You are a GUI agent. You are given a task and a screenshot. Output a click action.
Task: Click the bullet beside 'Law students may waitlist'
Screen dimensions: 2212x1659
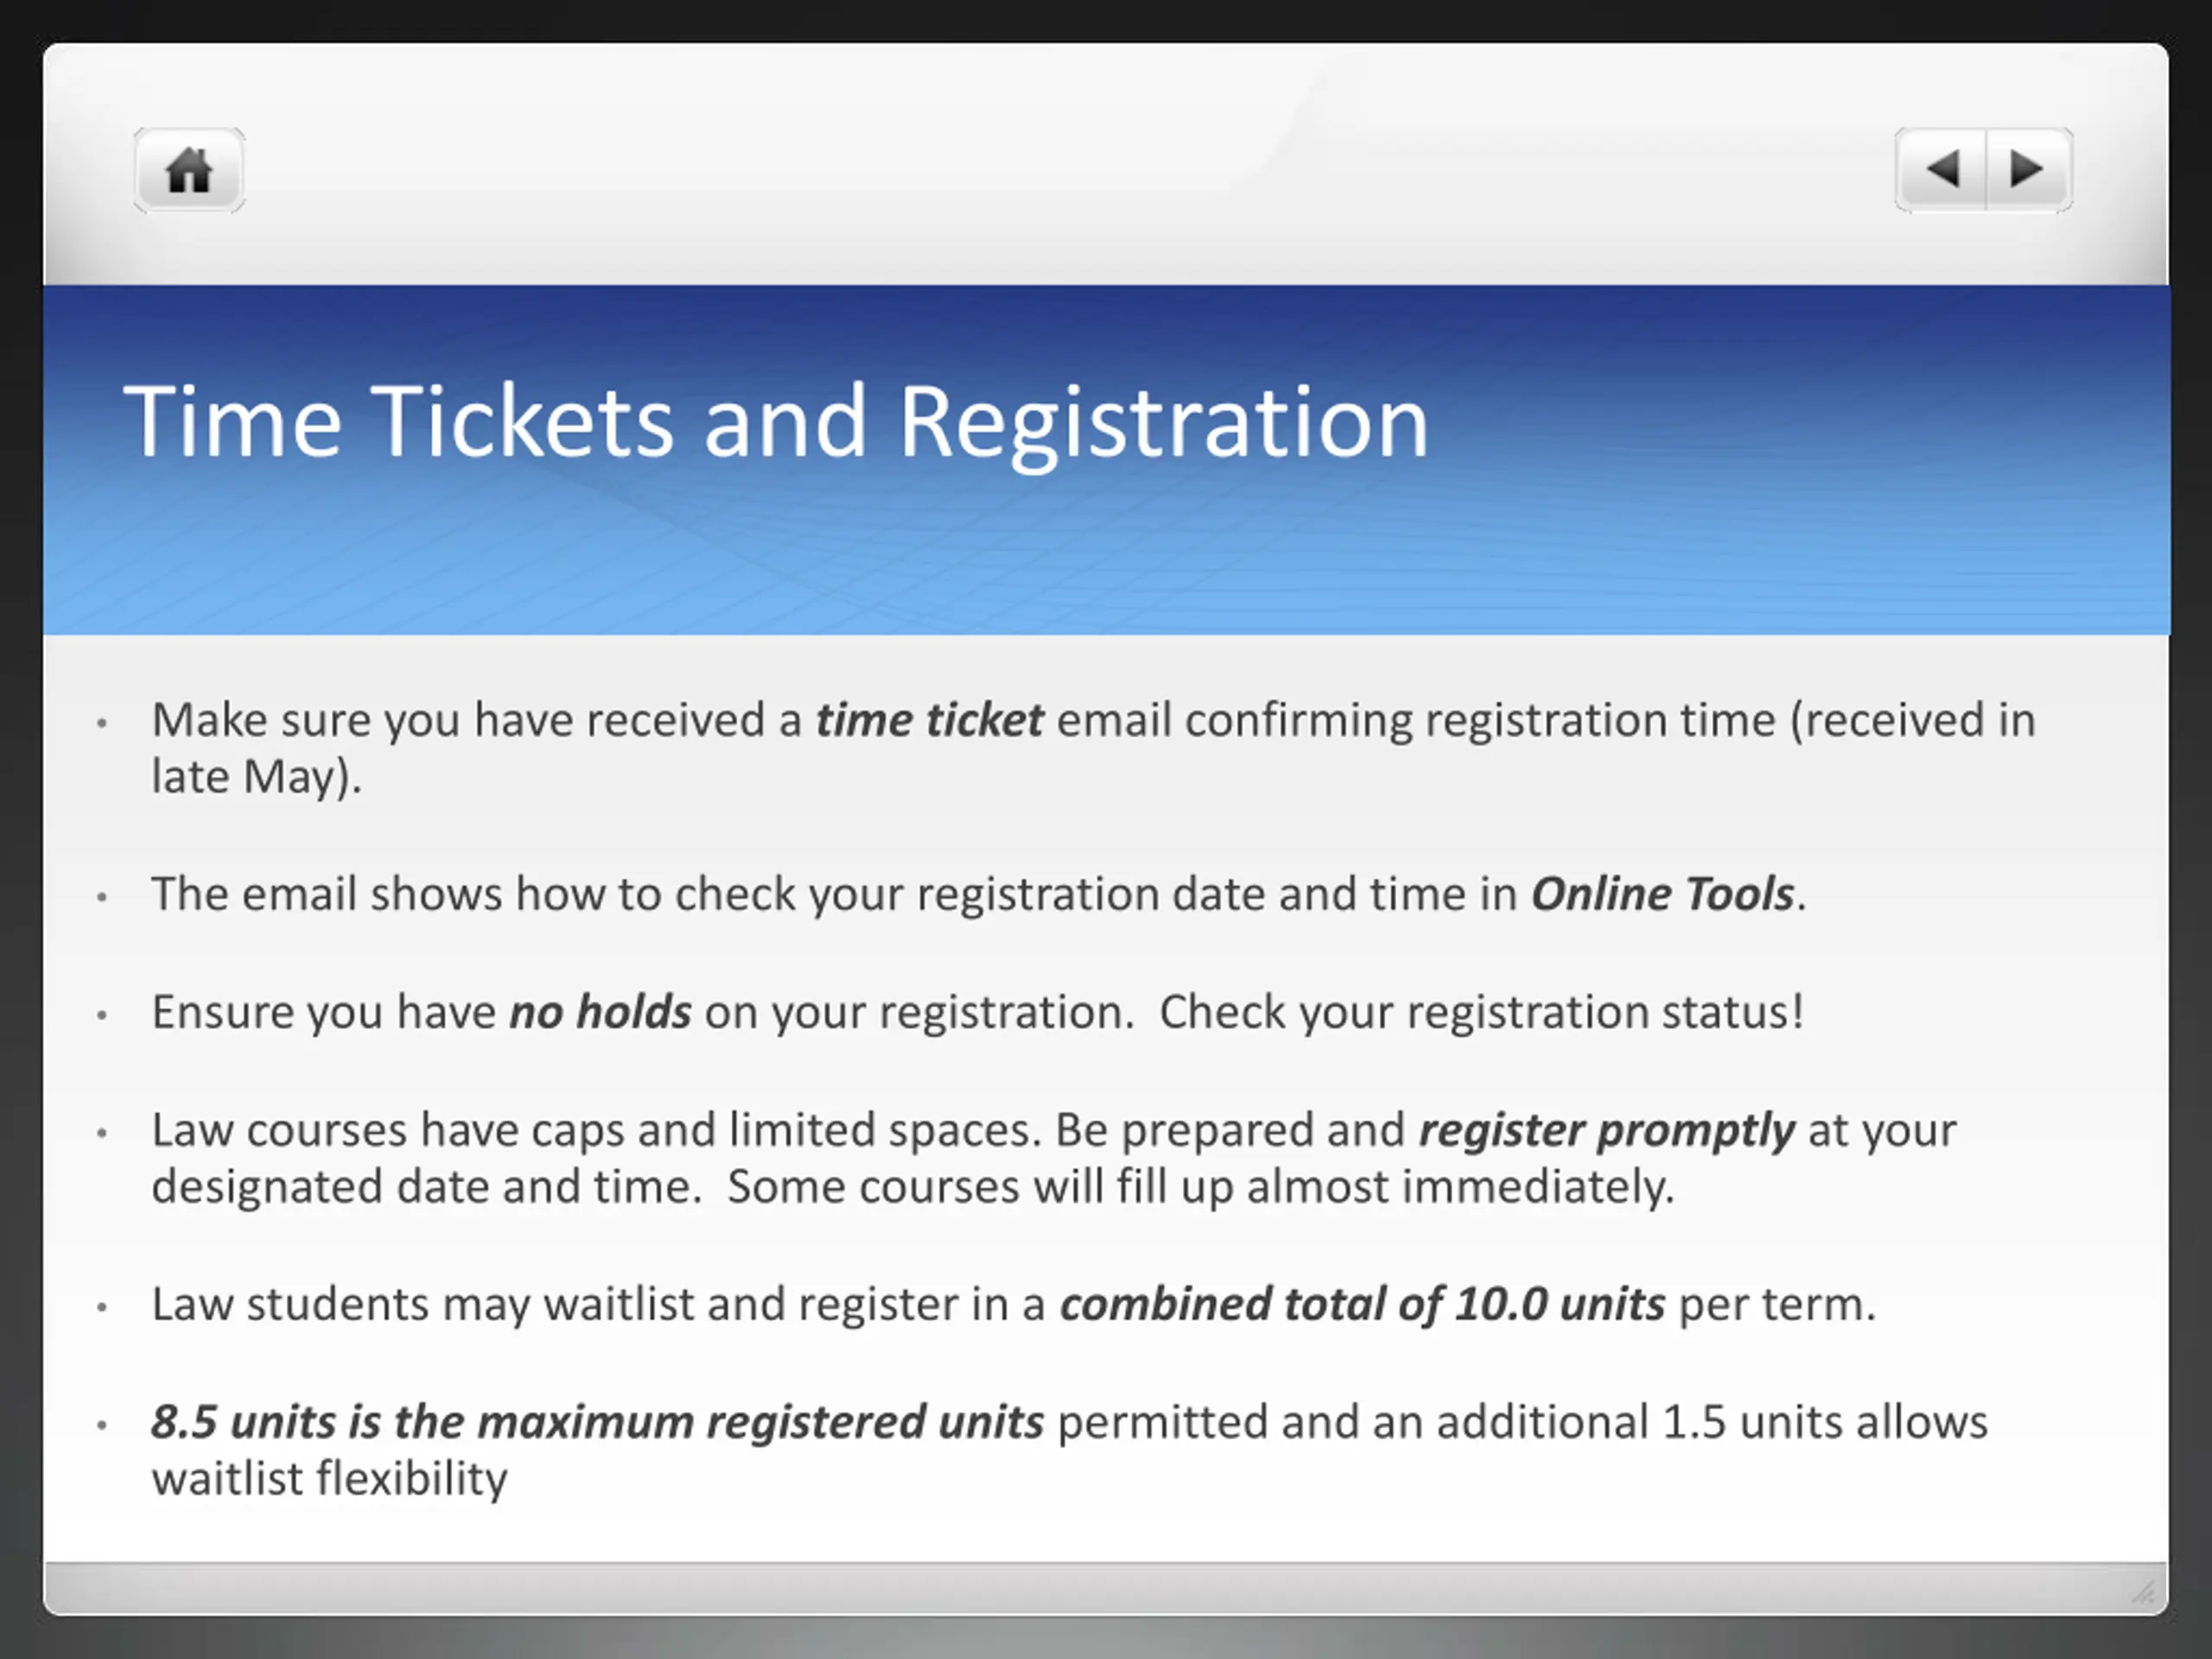(102, 1307)
